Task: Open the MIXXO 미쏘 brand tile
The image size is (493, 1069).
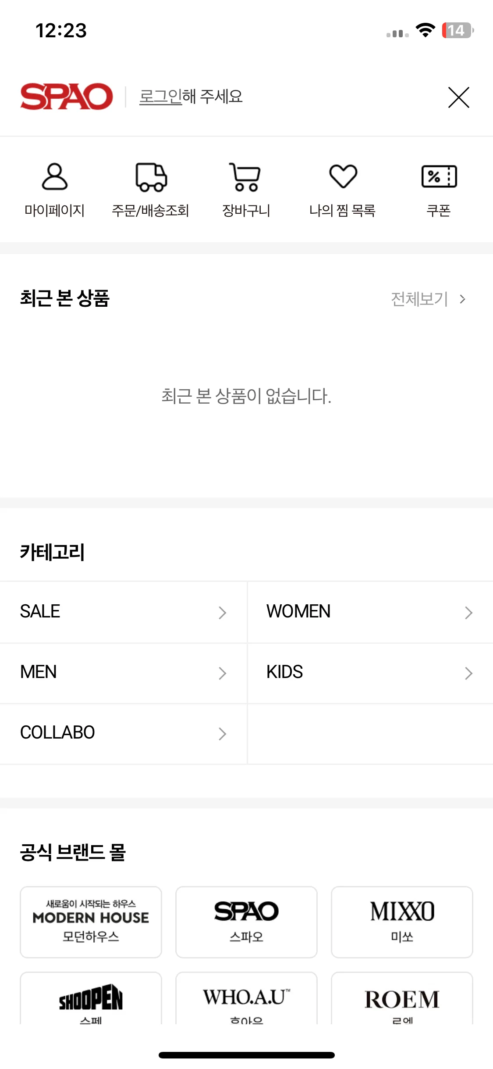Action: click(402, 922)
